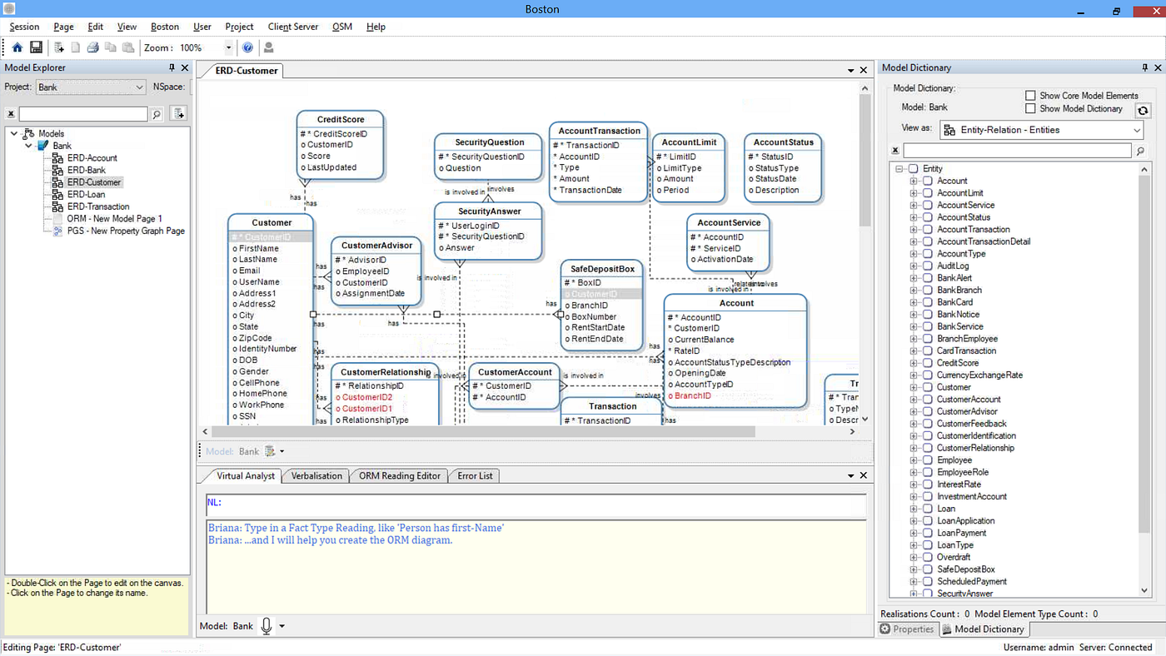Open help with the blue question icon
The width and height of the screenshot is (1166, 656).
pos(247,47)
